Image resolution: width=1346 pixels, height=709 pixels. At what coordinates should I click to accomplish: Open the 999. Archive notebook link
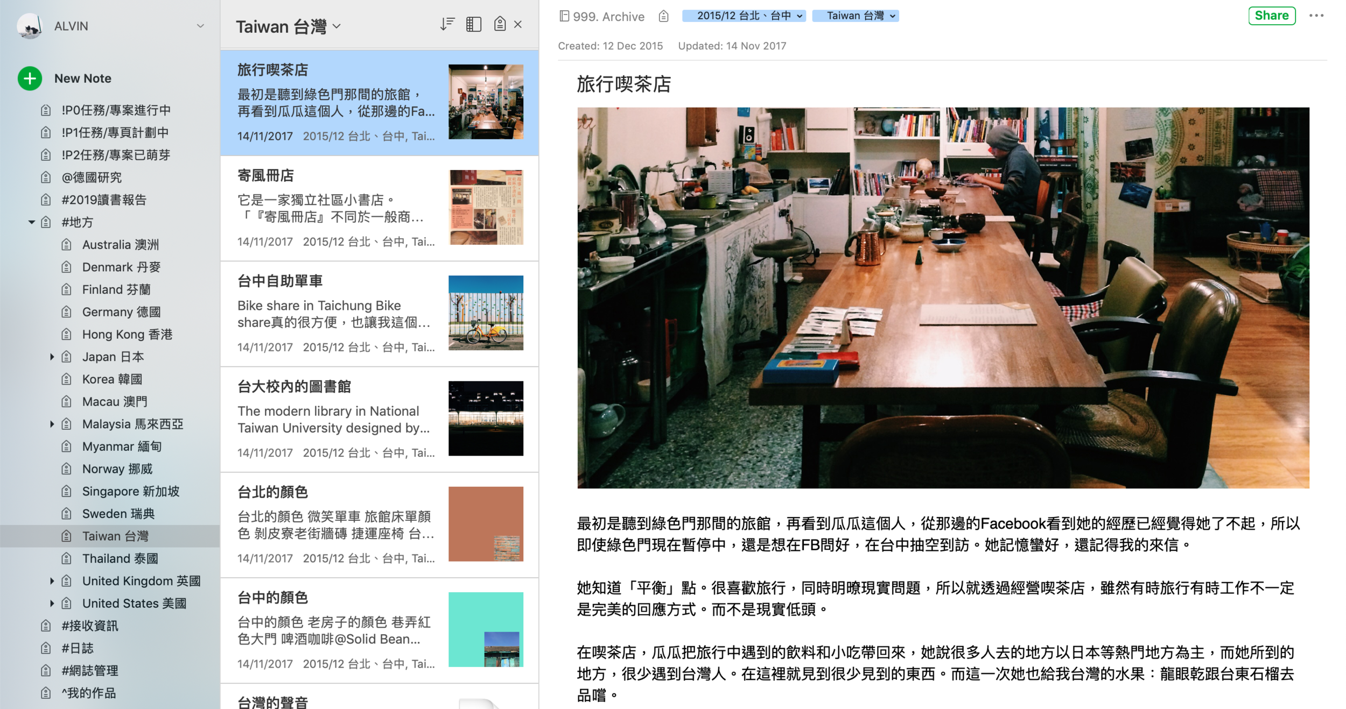click(608, 17)
